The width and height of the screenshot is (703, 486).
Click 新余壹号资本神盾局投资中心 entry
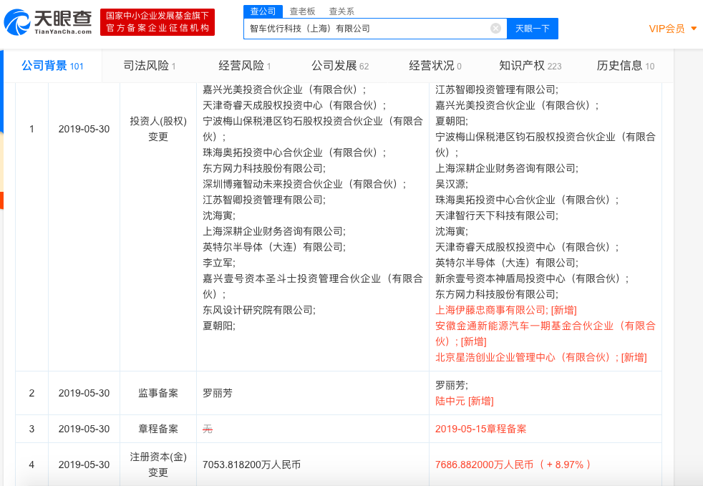532,278
